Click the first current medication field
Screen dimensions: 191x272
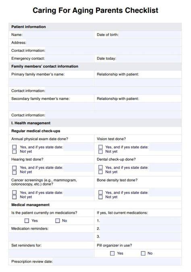pyautogui.click(x=141, y=221)
